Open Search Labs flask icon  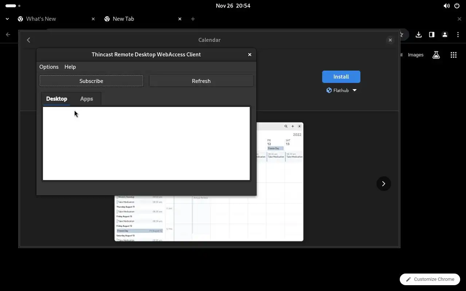coord(436,55)
